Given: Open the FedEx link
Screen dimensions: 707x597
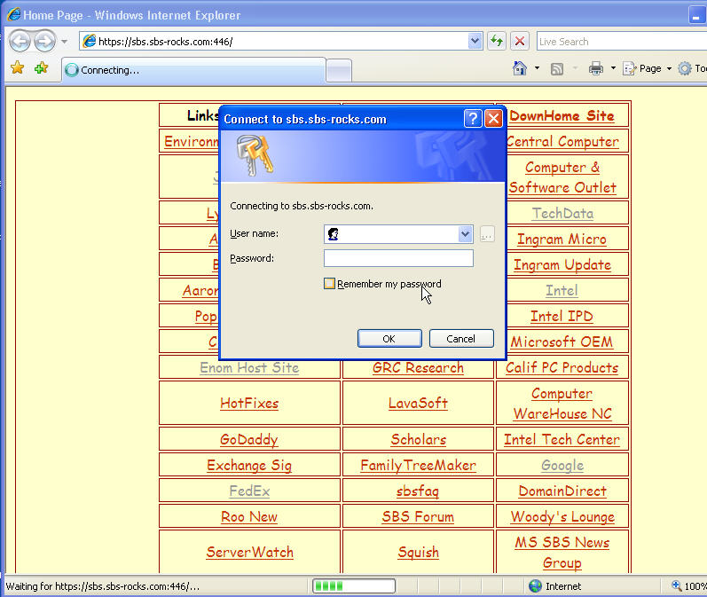Looking at the screenshot, I should (249, 491).
